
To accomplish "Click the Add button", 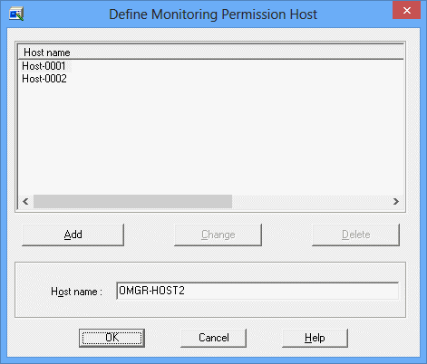I will (x=73, y=235).
